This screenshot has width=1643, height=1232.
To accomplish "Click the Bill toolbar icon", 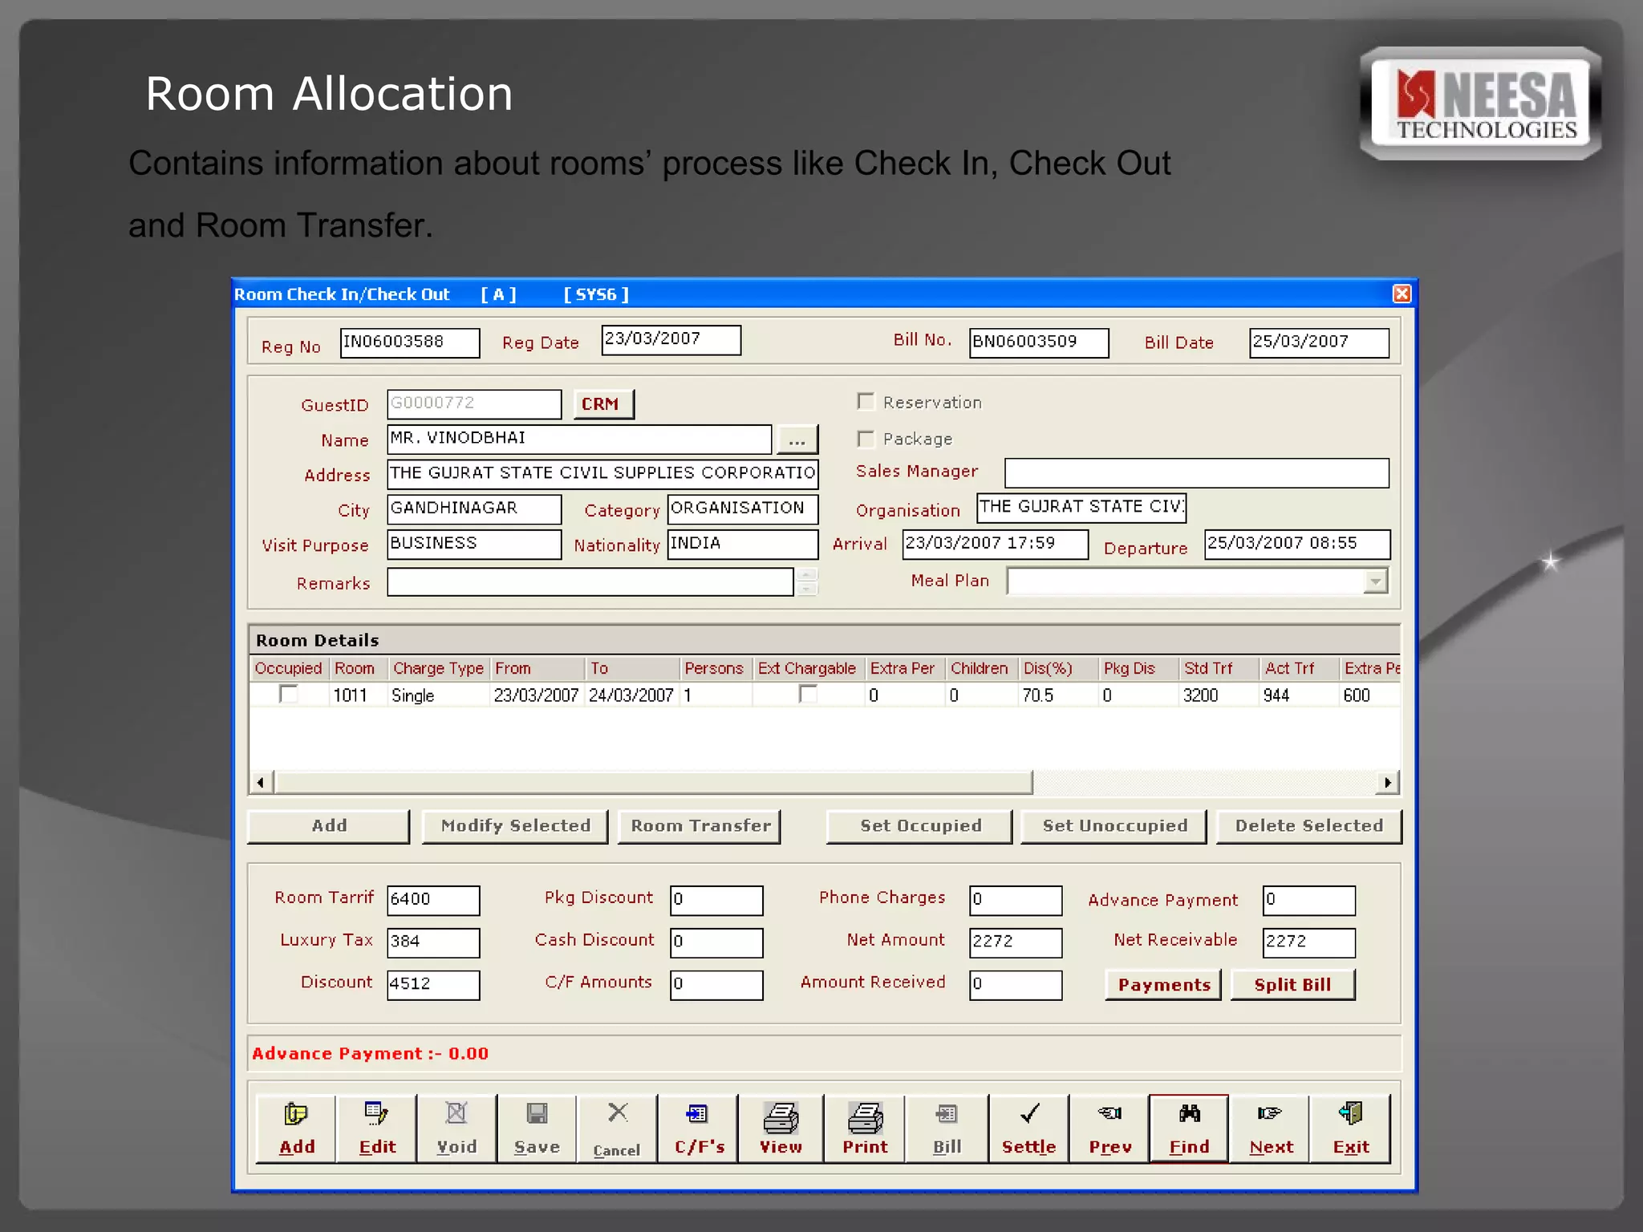I will 947,1128.
